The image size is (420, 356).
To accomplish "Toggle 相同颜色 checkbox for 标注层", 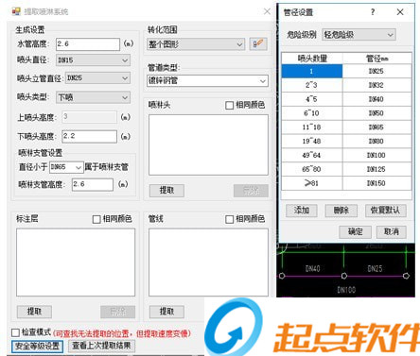I will (96, 219).
